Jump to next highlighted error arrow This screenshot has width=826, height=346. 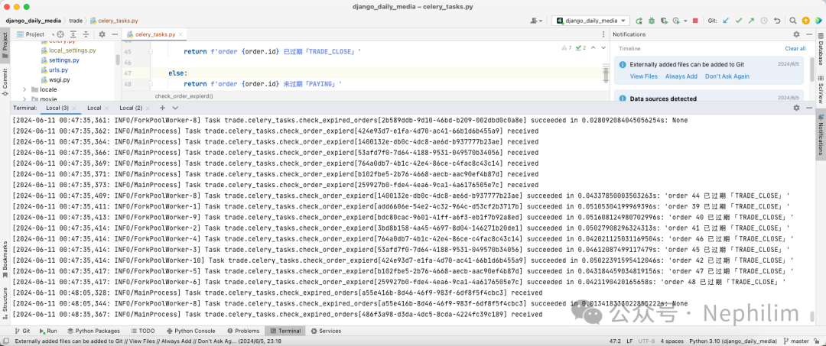click(604, 48)
